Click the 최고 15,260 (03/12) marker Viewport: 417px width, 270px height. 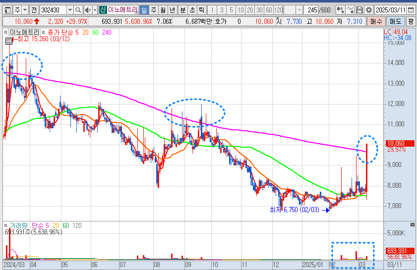[x=41, y=39]
